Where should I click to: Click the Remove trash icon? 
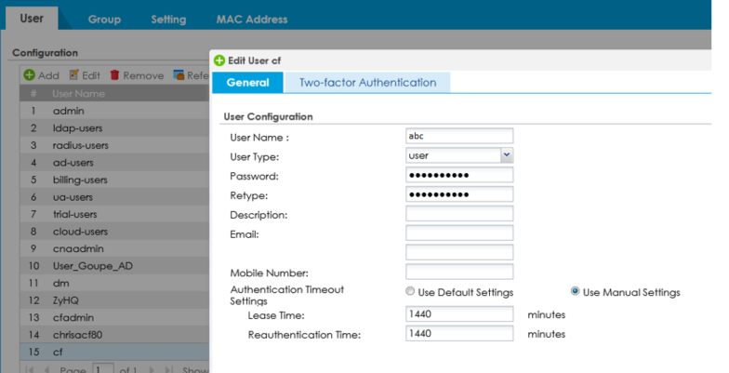click(115, 75)
